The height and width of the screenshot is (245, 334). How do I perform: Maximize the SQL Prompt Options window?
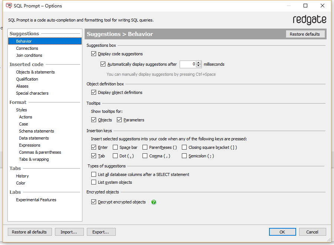click(305, 6)
